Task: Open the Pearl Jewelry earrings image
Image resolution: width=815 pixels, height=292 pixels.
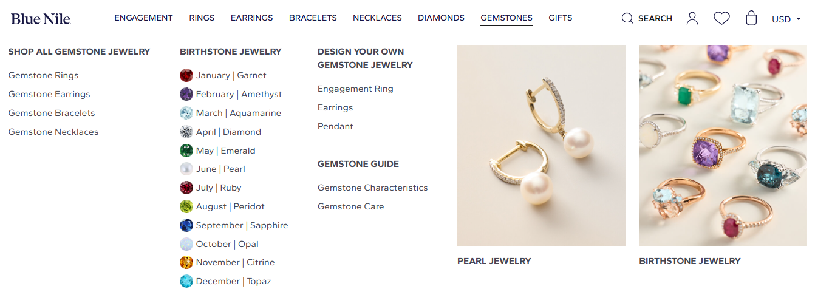Action: click(x=541, y=146)
